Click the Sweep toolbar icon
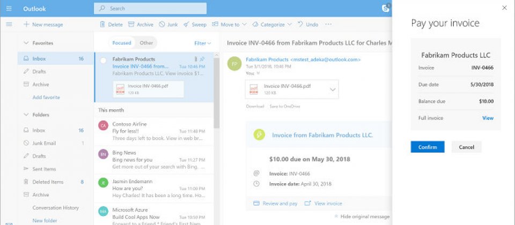The height and width of the screenshot is (225, 515). (195, 25)
